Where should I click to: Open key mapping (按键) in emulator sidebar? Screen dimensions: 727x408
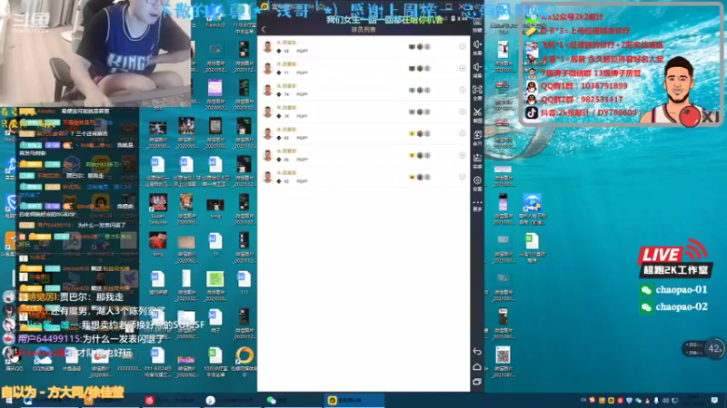pyautogui.click(x=477, y=24)
